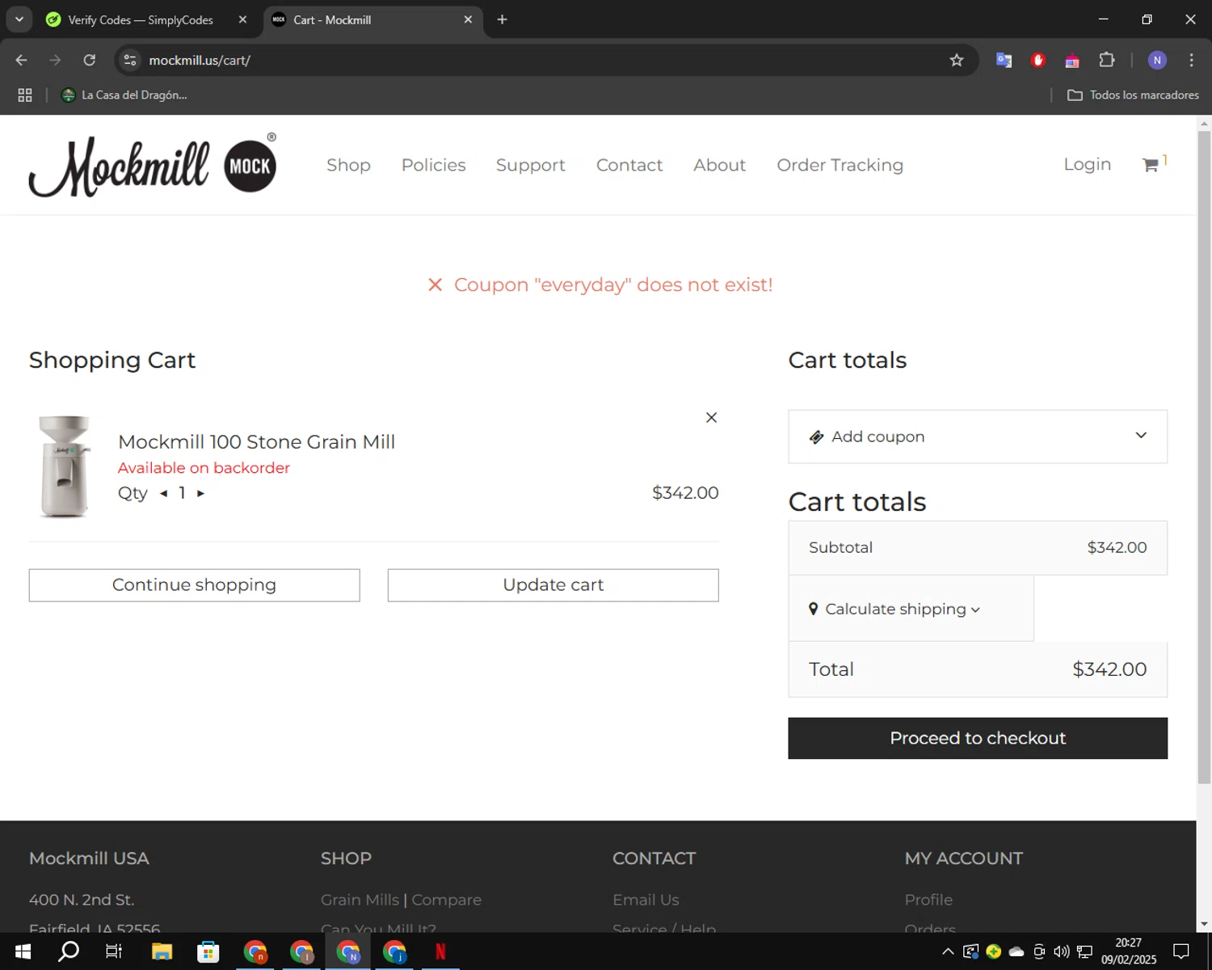Open Chrome's three-dot menu
Image resolution: width=1212 pixels, height=970 pixels.
click(1191, 60)
